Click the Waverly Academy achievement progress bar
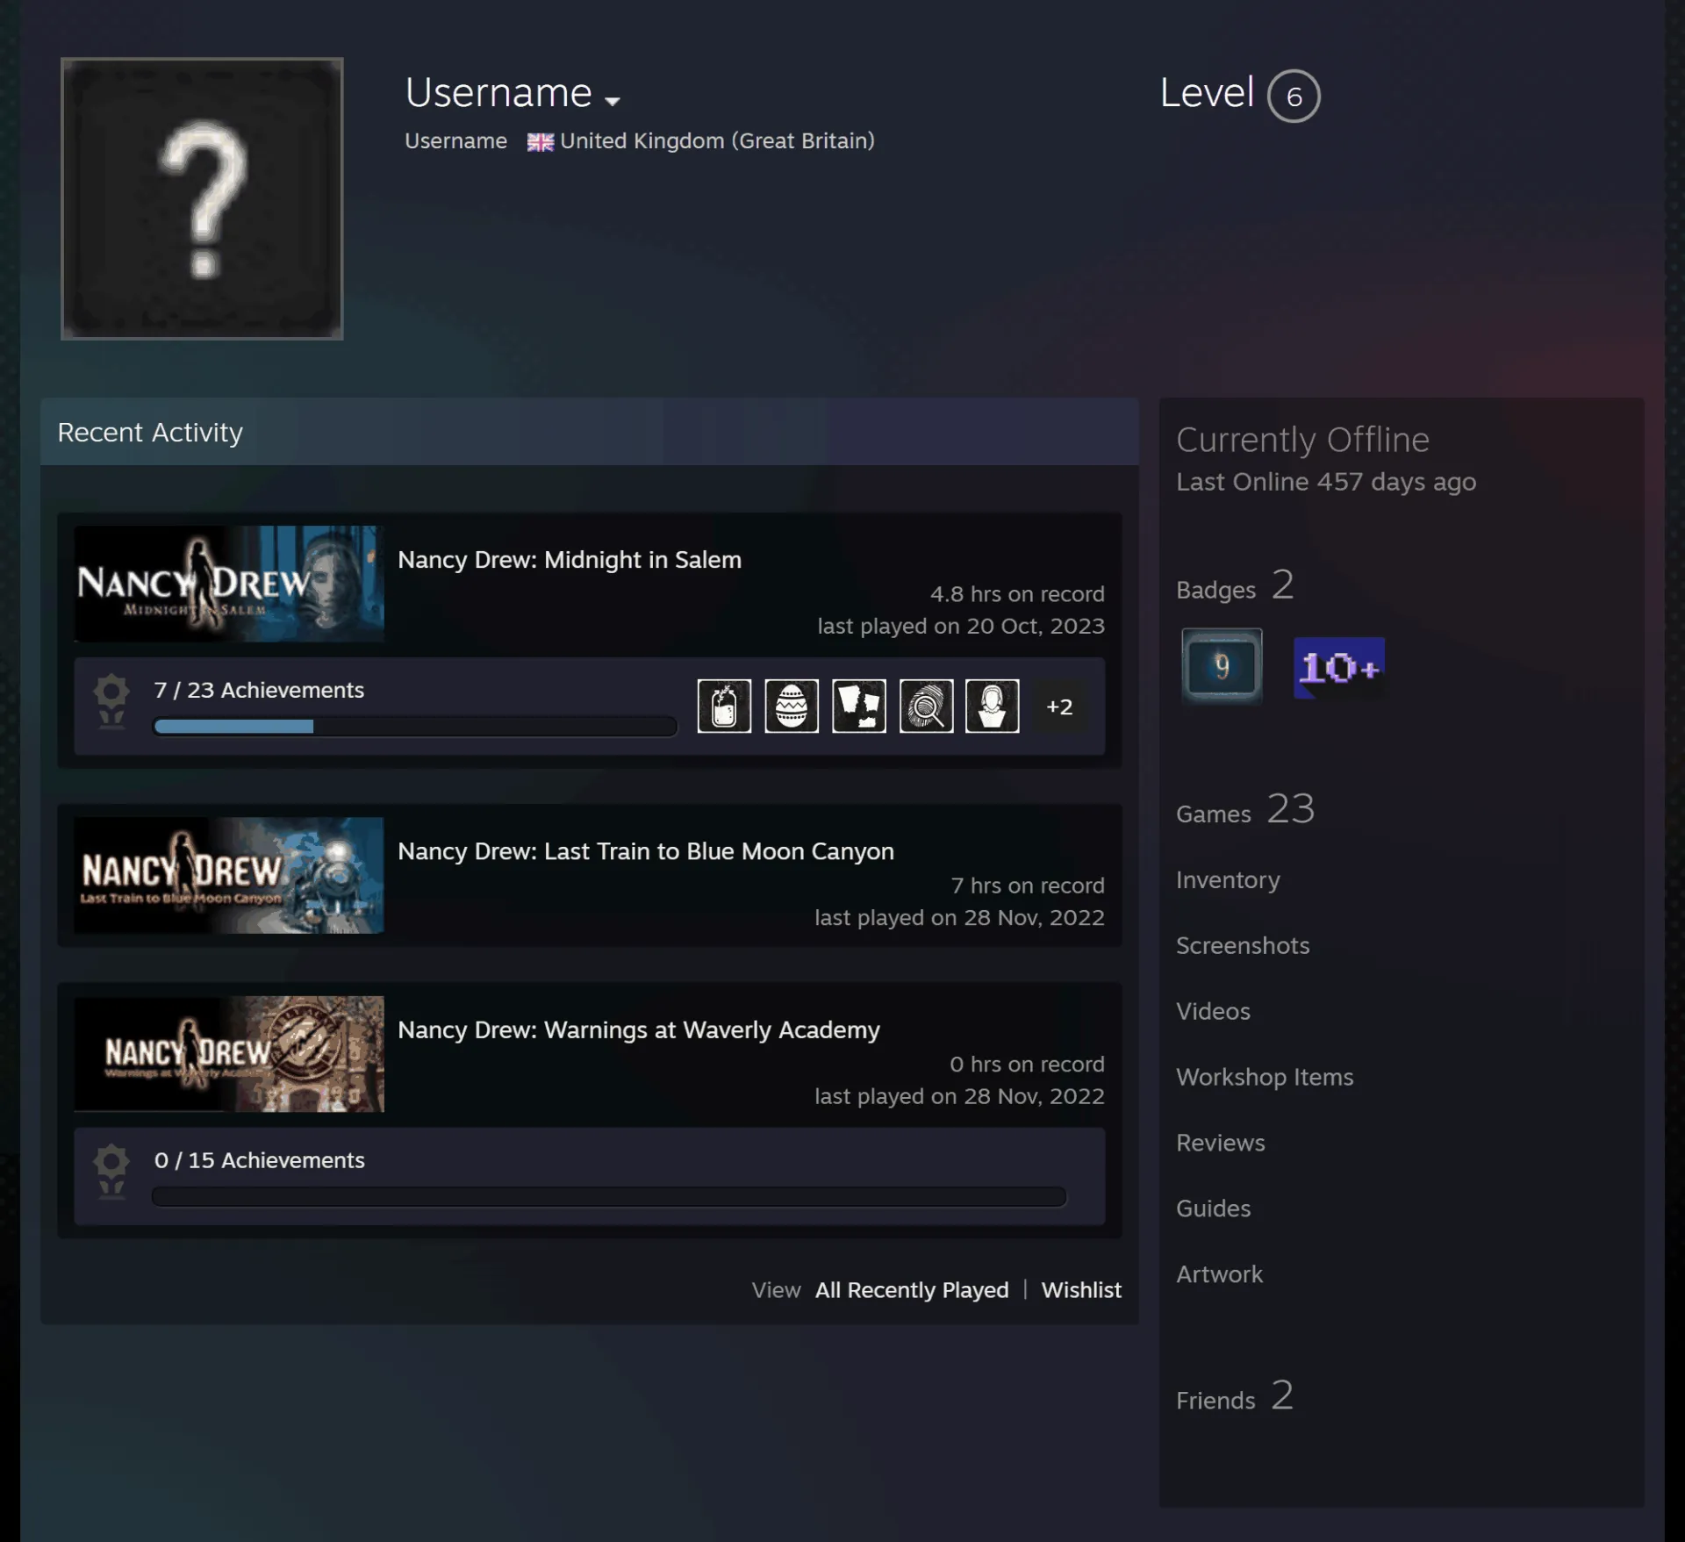This screenshot has height=1542, width=1685. coord(609,1197)
